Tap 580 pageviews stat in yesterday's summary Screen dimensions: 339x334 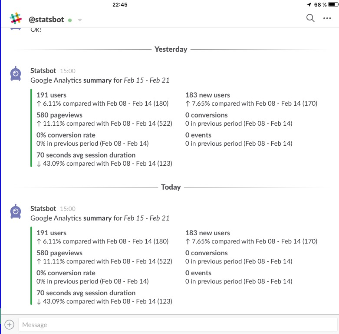tap(59, 115)
